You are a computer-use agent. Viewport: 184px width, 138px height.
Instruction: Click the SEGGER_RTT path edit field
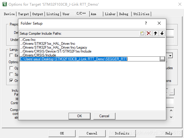(90, 59)
